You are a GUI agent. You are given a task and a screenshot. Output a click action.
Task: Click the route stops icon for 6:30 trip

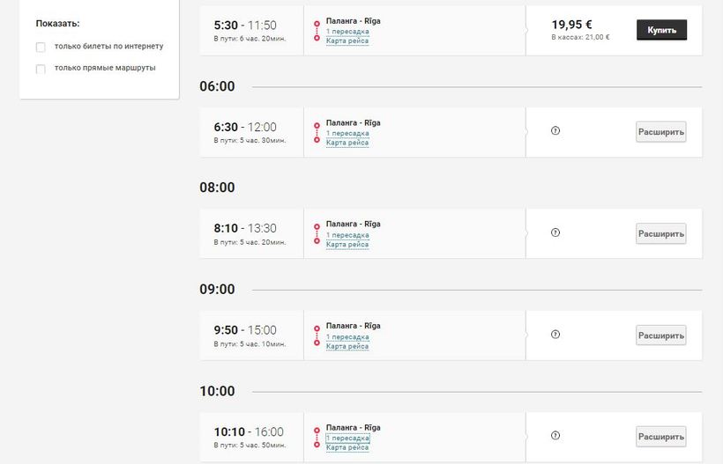pos(317,131)
